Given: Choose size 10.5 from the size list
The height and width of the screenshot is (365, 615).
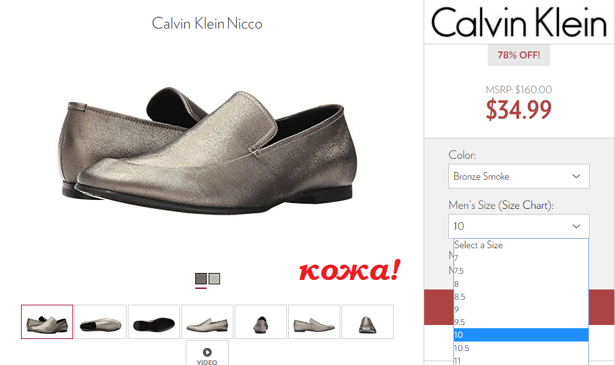Looking at the screenshot, I should tap(522, 348).
